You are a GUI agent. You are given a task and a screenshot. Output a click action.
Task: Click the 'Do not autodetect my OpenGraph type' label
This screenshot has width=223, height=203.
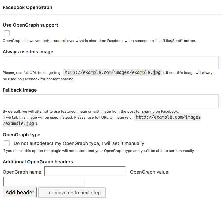(79, 143)
